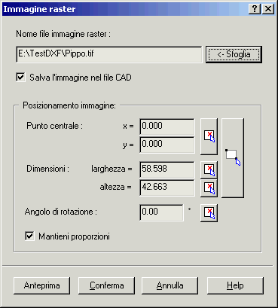The width and height of the screenshot is (278, 308).
Task: Pick altezza value from drawing icon
Action: pos(209,188)
